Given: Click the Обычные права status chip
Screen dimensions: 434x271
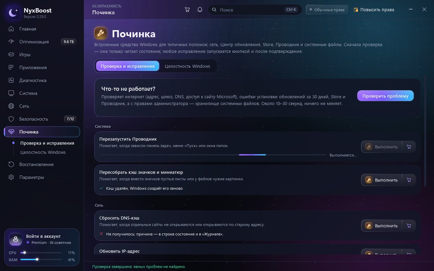Looking at the screenshot, I should (327, 9).
